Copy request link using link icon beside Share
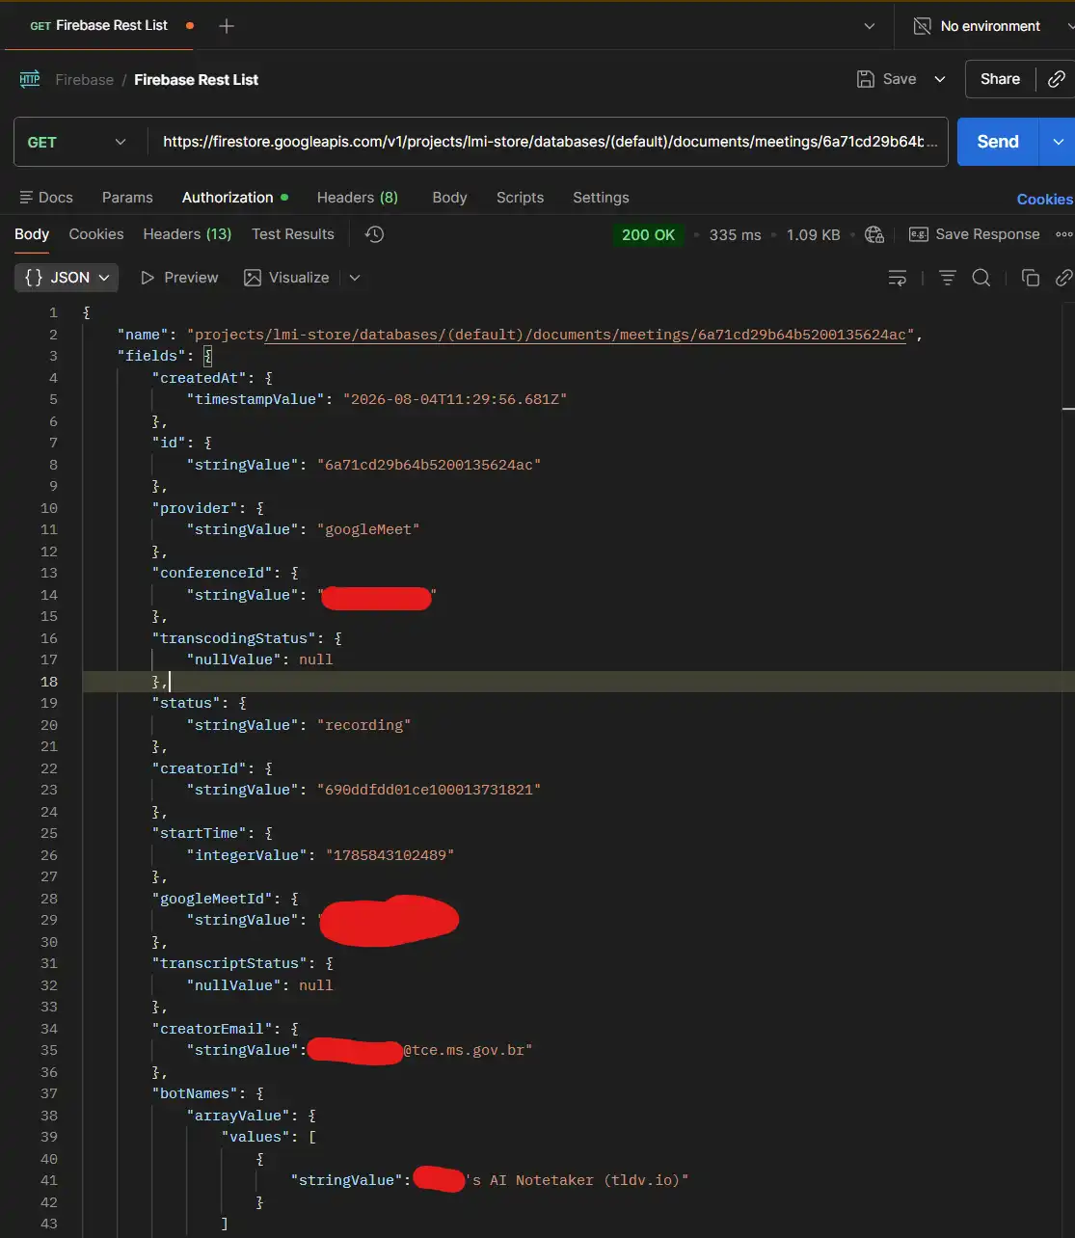 tap(1056, 79)
